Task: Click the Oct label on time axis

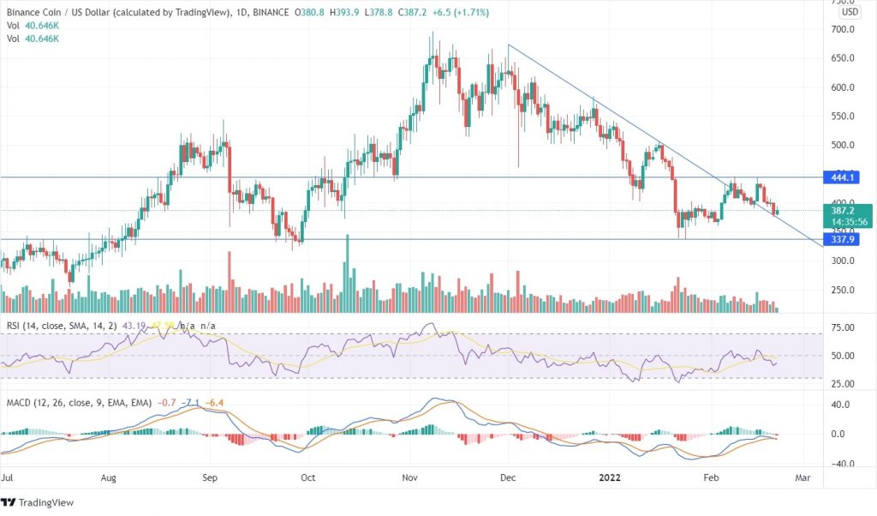Action: coord(307,477)
